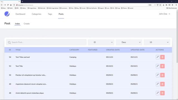Screen dimensions: 178x100
Task: Click the CATEGORY column header
Action: pos(74,50)
